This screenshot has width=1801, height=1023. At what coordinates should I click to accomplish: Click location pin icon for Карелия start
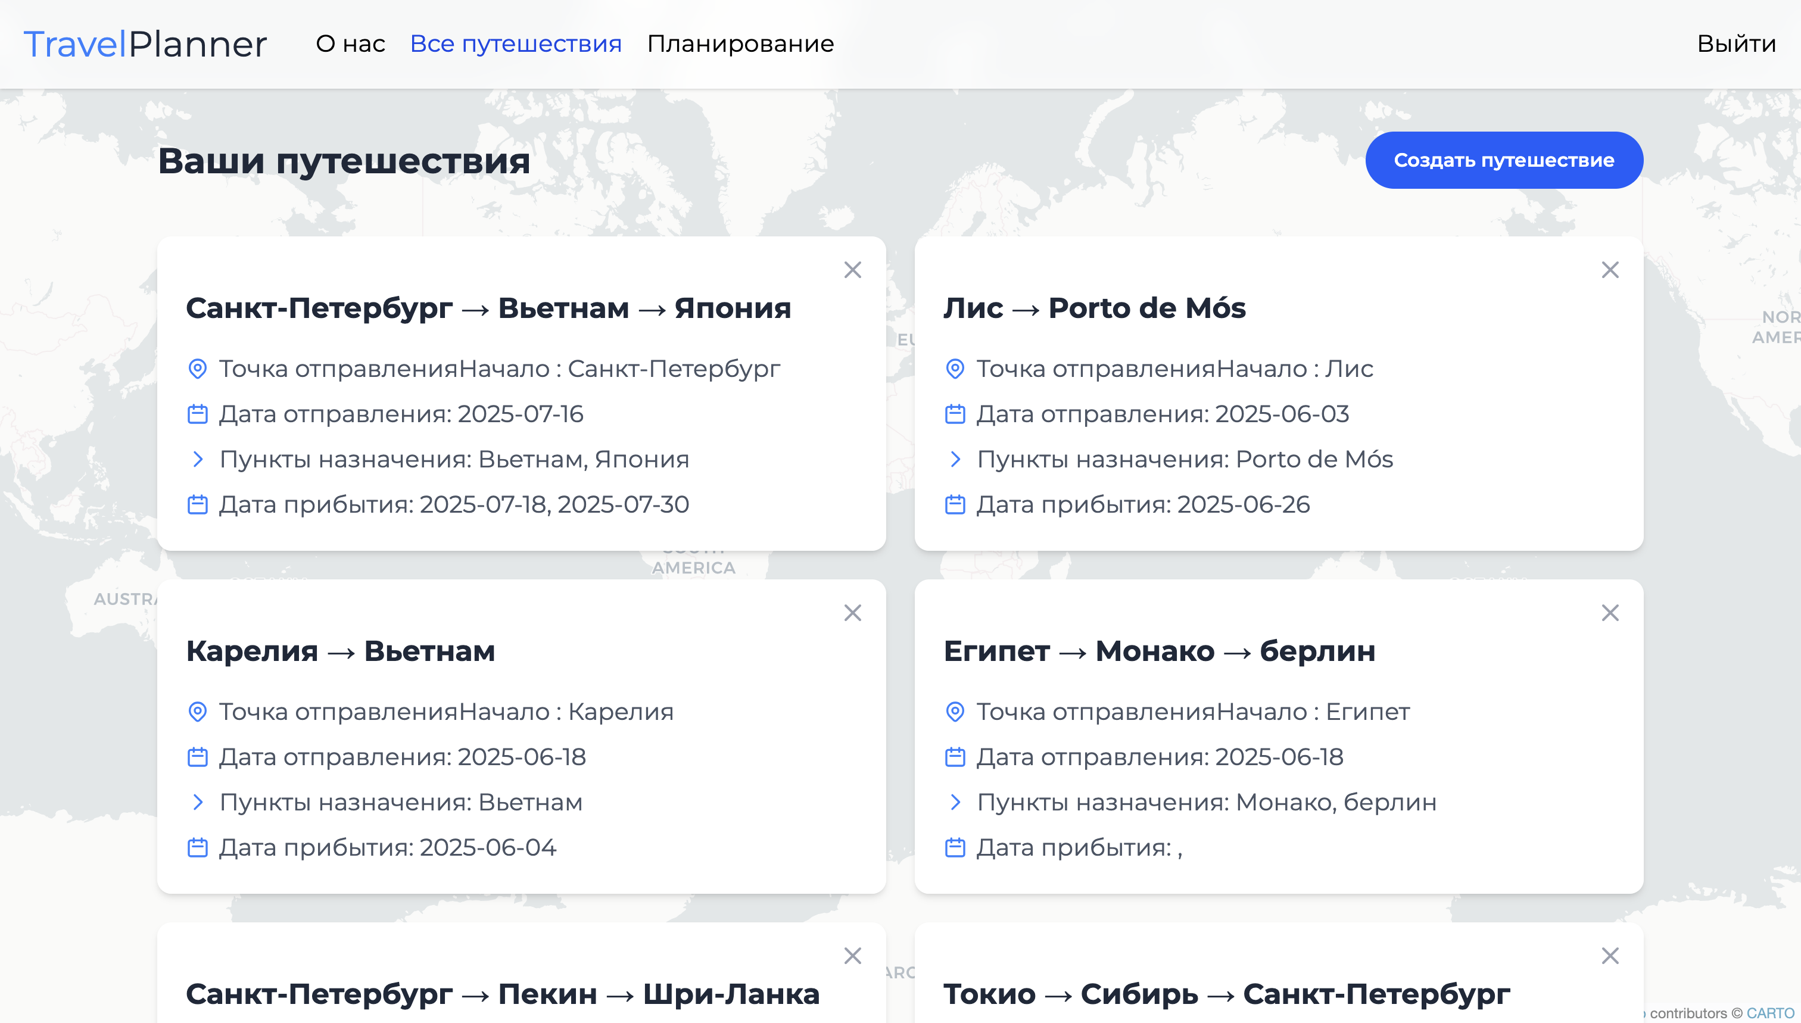198,712
